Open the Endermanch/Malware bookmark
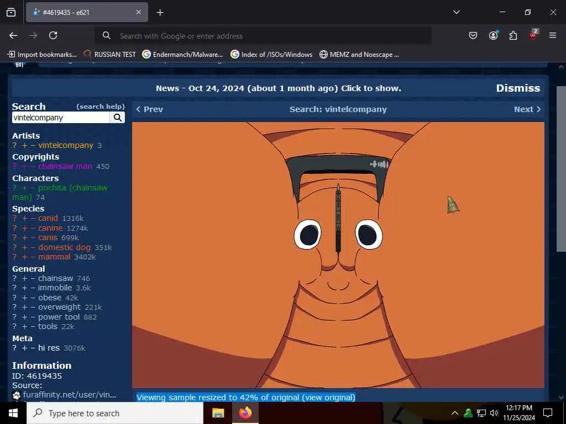Viewport: 566px width, 424px height. (182, 55)
